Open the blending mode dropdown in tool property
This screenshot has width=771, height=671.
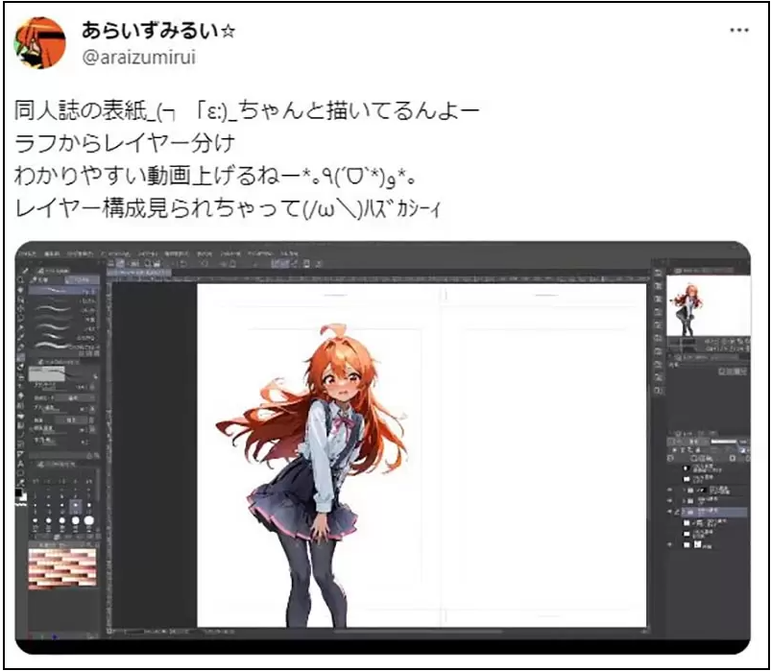(74, 397)
